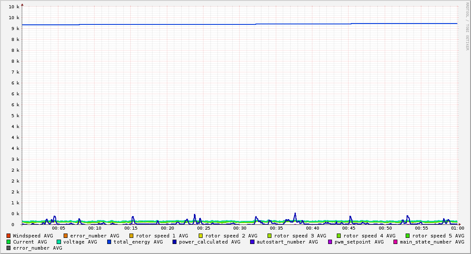Click the autostart_number AVG legend label
The width and height of the screenshot is (471, 254).
(287, 242)
